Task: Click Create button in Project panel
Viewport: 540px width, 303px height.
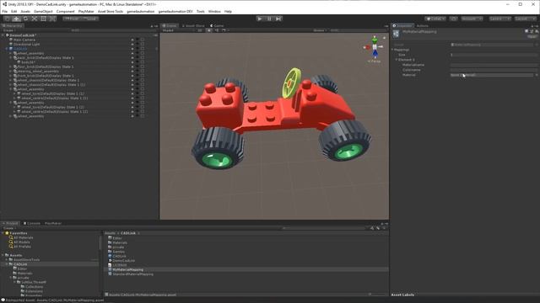Action: tap(8, 228)
